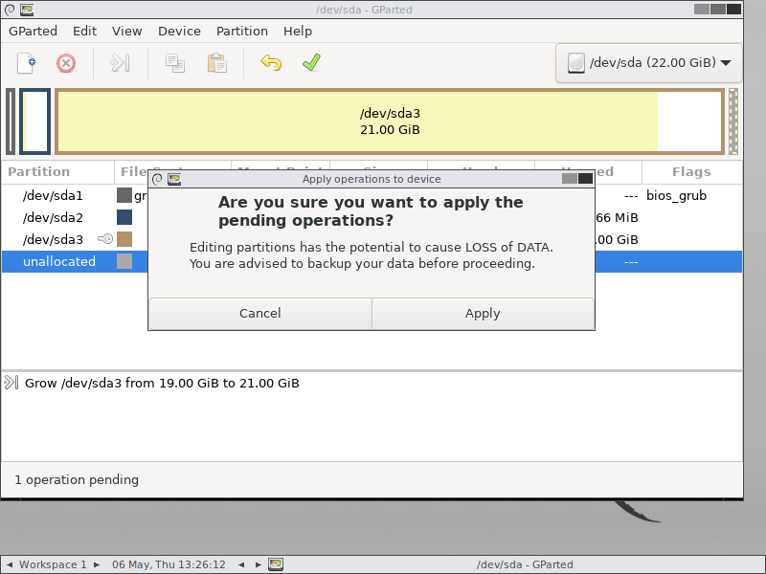Click the tan color swatch for /dev/sda3
Screen dimensions: 766x574
(124, 239)
